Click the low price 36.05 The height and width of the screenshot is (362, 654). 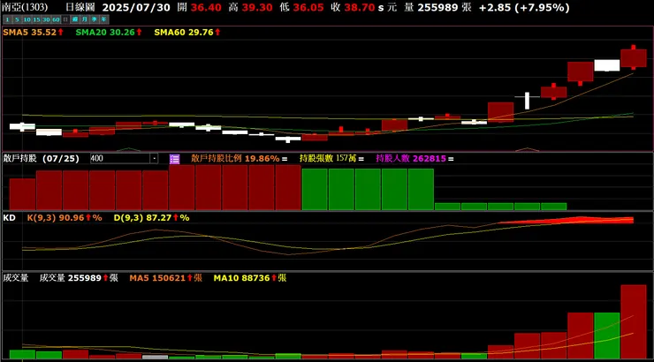(308, 7)
